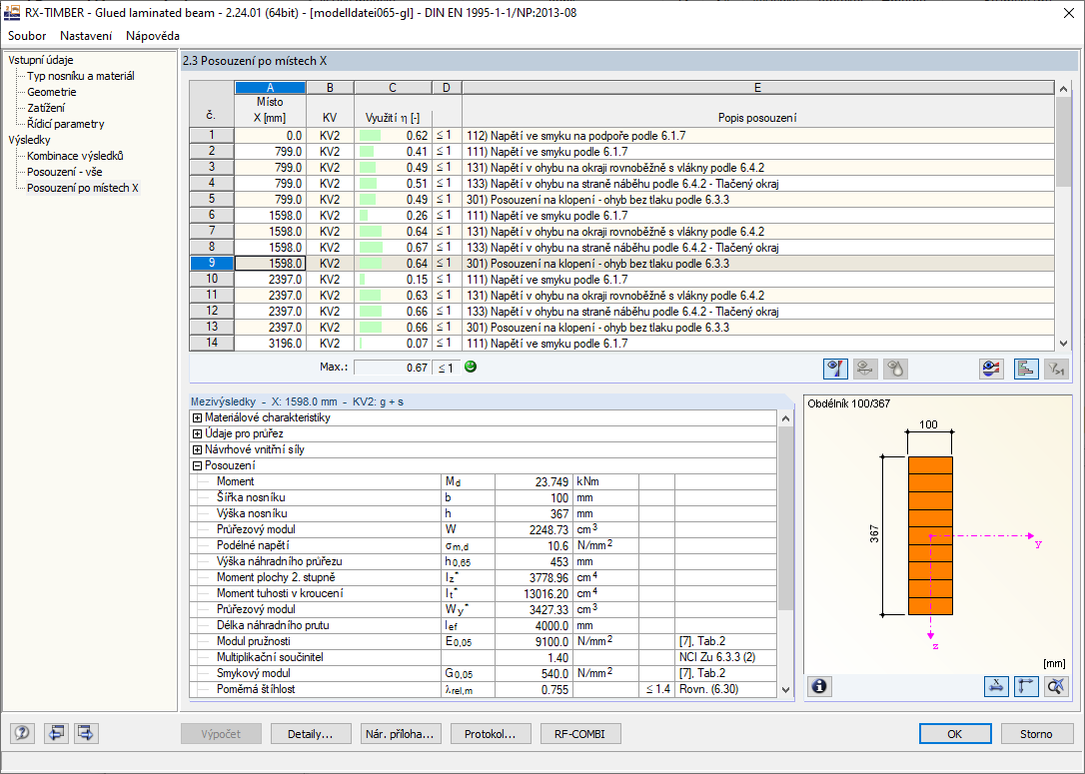Toggle principal axes display in section view
This screenshot has width=1085, height=774.
[x=1025, y=686]
